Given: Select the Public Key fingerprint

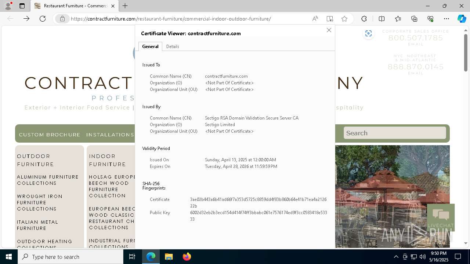Looking at the screenshot, I should [x=258, y=216].
